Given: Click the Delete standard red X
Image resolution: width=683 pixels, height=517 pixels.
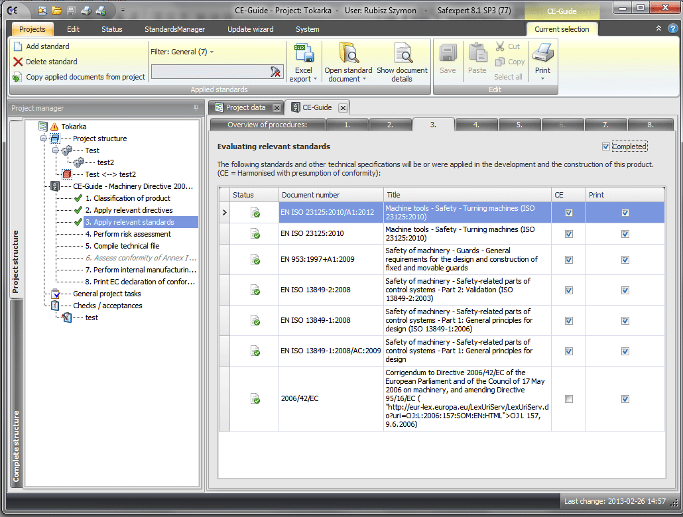Looking at the screenshot, I should [18, 62].
